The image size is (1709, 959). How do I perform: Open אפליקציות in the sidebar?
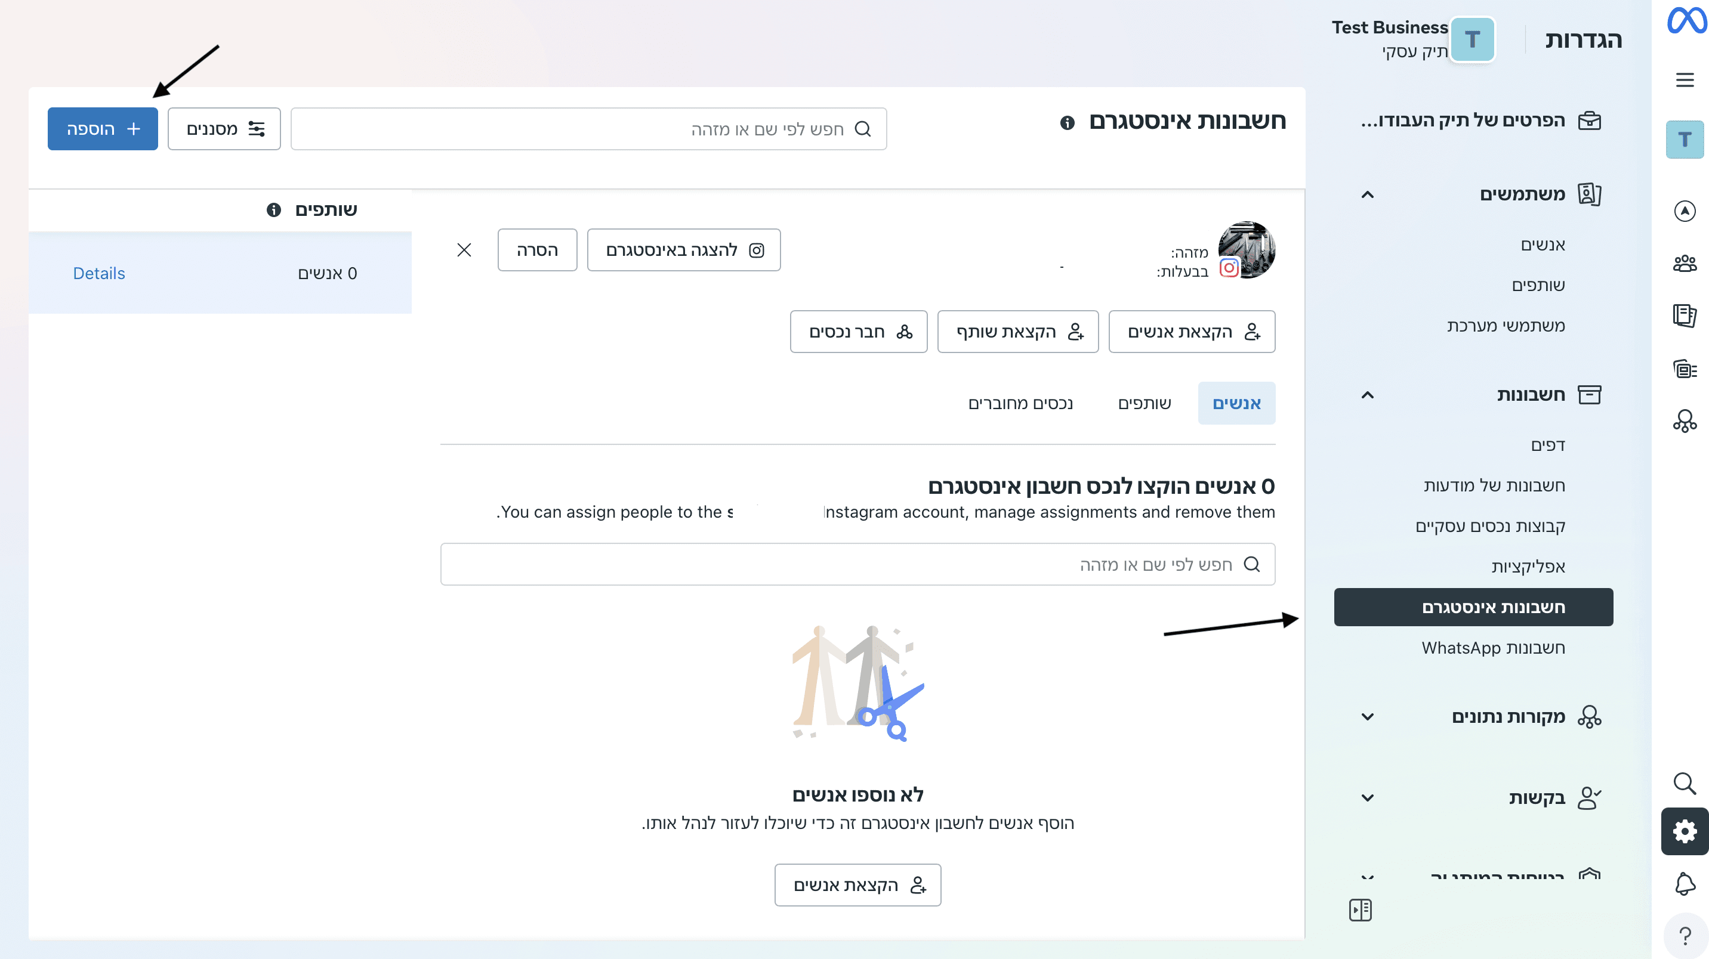click(x=1528, y=567)
